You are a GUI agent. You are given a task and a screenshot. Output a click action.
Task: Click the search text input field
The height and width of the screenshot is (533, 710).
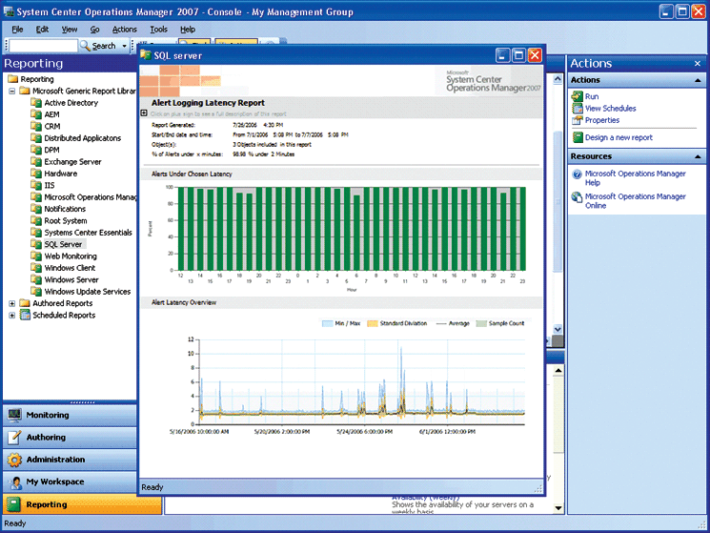point(44,46)
